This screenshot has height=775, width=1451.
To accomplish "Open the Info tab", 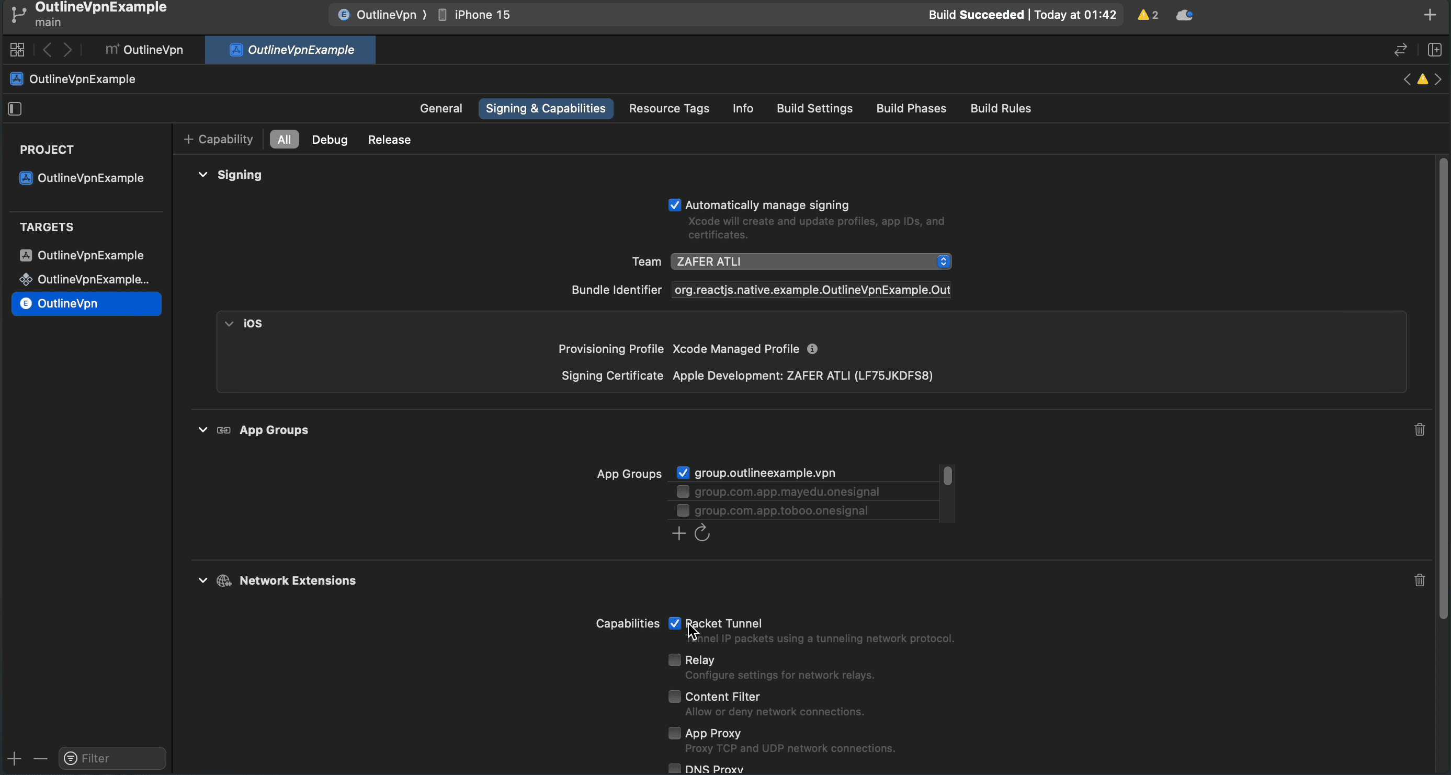I will point(742,108).
